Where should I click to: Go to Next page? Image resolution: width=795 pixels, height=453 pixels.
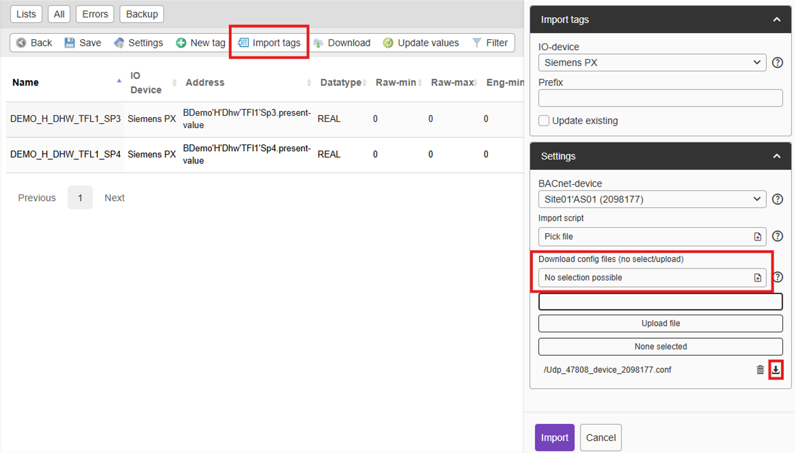(x=115, y=198)
